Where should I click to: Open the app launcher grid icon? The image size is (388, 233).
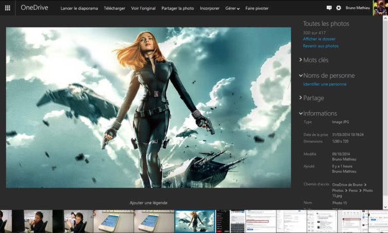tap(7, 8)
